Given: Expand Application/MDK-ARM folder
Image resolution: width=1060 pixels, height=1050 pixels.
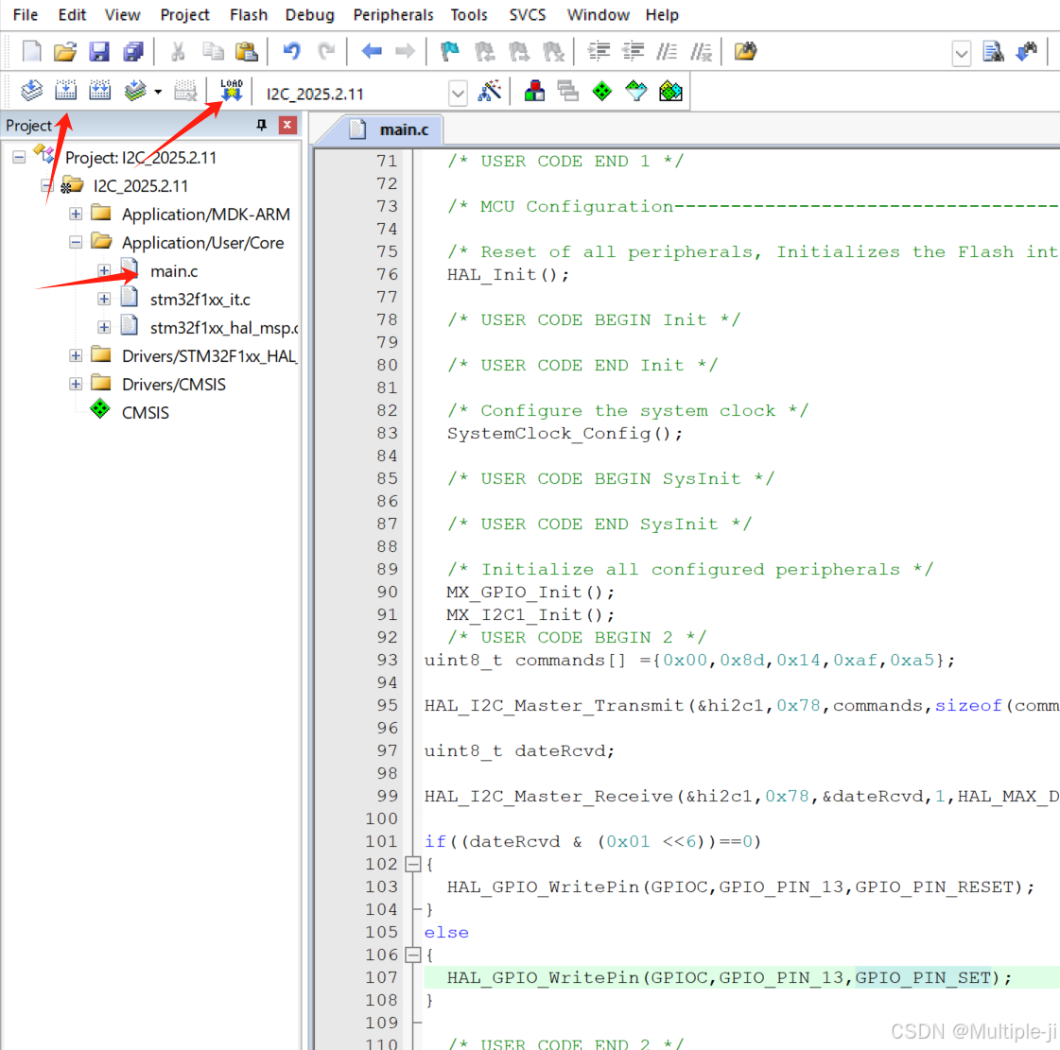Looking at the screenshot, I should 76,215.
